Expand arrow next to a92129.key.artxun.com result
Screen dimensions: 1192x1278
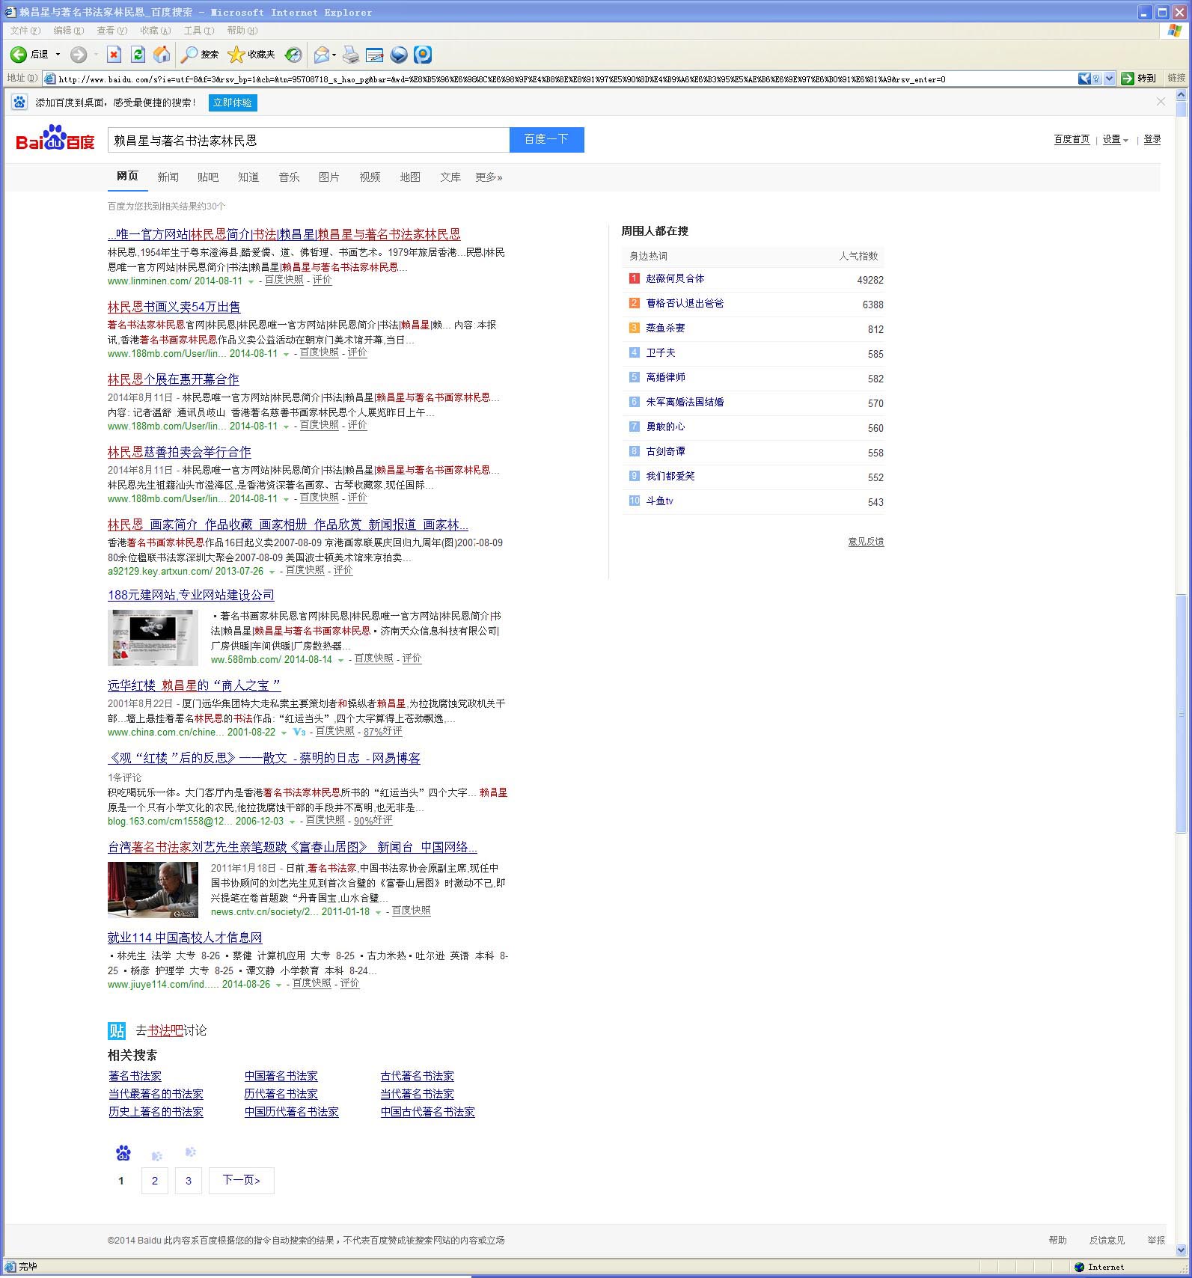point(272,572)
